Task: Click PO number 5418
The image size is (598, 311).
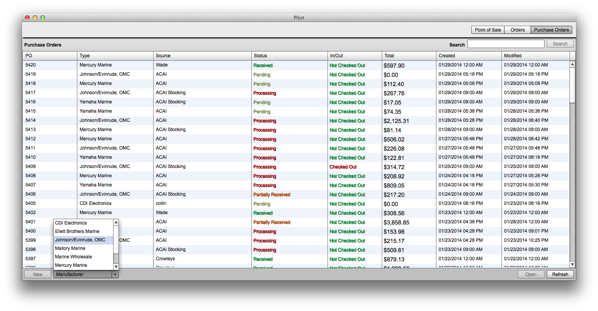Action: [x=30, y=83]
